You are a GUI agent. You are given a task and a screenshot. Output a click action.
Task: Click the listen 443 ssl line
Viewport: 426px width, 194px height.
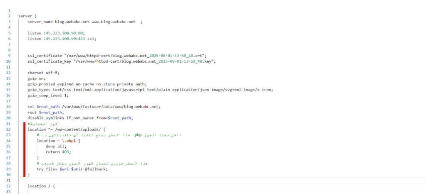tap(62, 39)
